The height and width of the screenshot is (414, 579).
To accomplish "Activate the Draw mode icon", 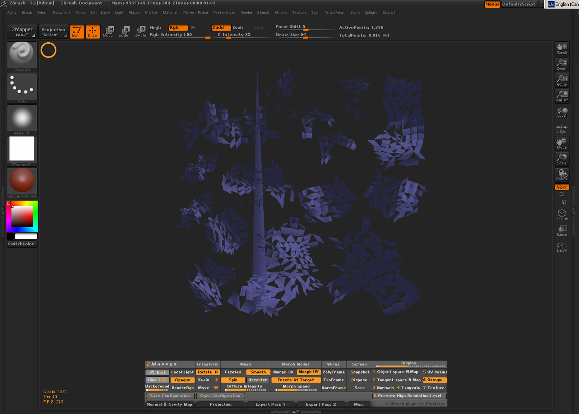I will click(x=93, y=31).
